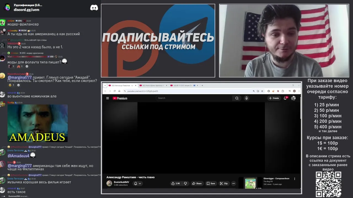Toggle the second reaction under the Fallout mods message
This screenshot has width=353, height=198.
pos(20,66)
